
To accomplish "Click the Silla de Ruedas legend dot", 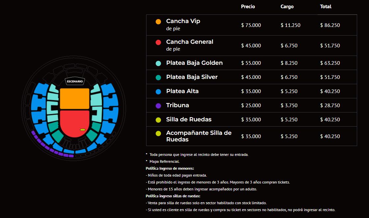I will click(158, 120).
